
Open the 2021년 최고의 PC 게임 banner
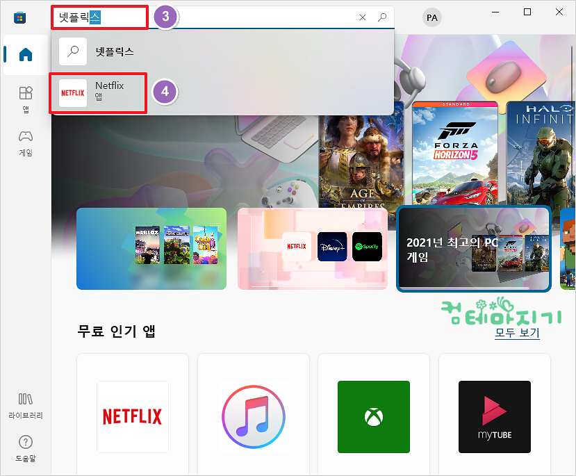pos(474,249)
